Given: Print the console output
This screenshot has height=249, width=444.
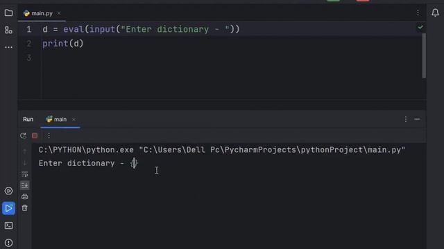Looking at the screenshot, I should [25, 196].
